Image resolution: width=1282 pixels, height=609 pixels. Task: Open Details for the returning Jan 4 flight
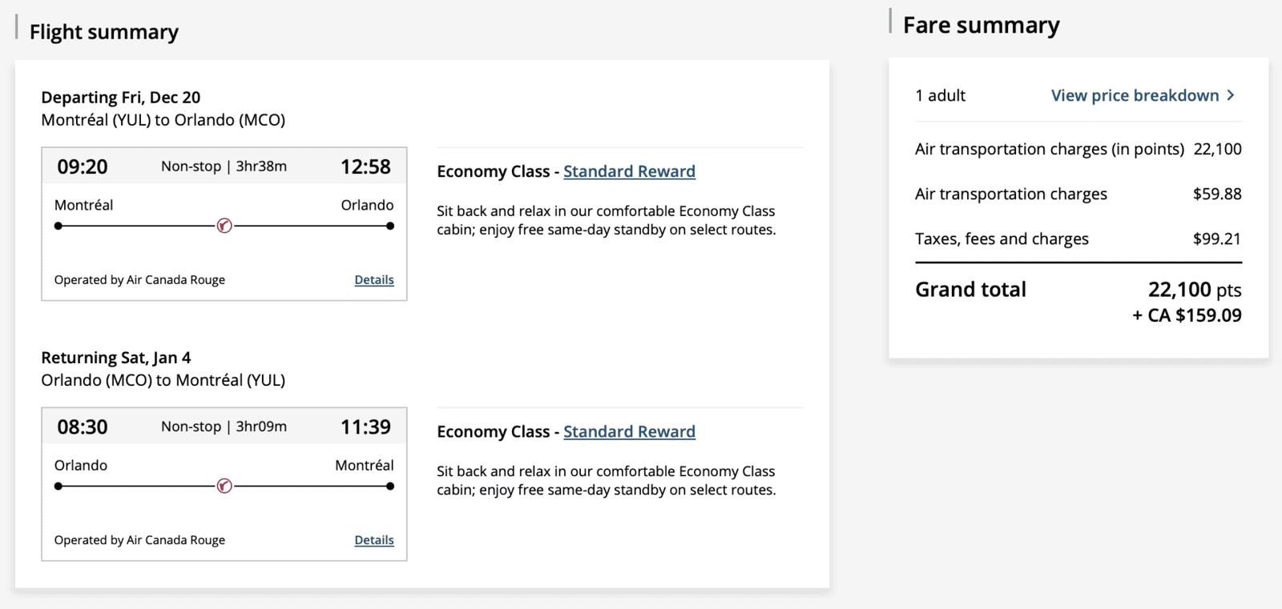373,539
